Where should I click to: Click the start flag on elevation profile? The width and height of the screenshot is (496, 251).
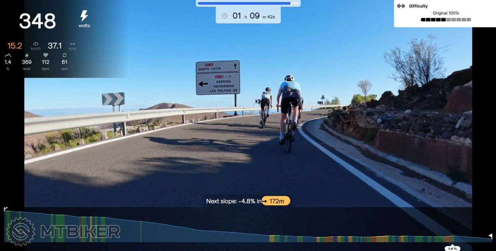point(6,209)
